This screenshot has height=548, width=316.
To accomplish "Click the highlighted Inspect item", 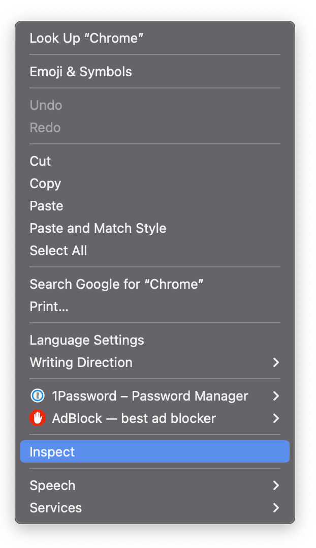I will 52,452.
